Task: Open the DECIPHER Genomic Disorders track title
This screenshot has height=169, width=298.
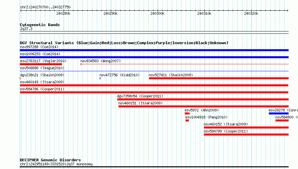Action: 50,160
